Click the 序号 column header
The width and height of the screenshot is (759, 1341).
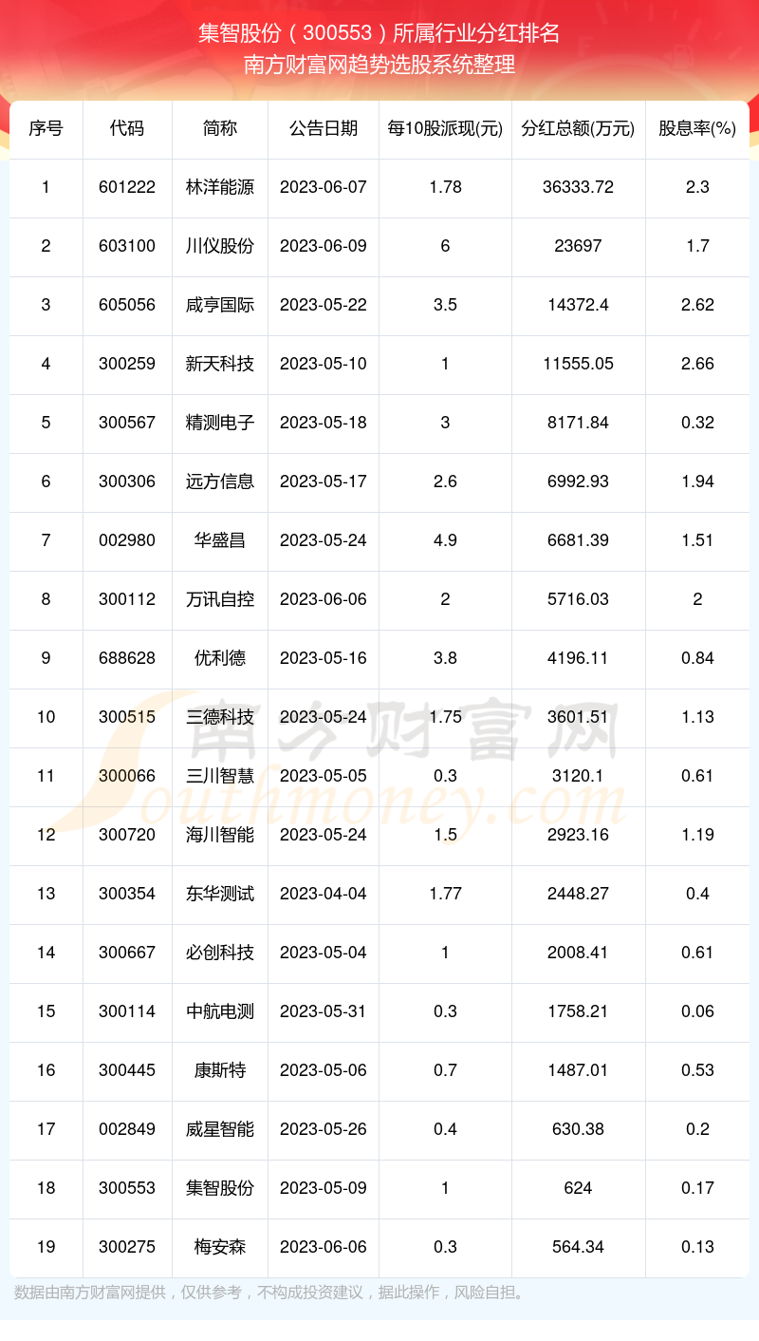click(46, 128)
